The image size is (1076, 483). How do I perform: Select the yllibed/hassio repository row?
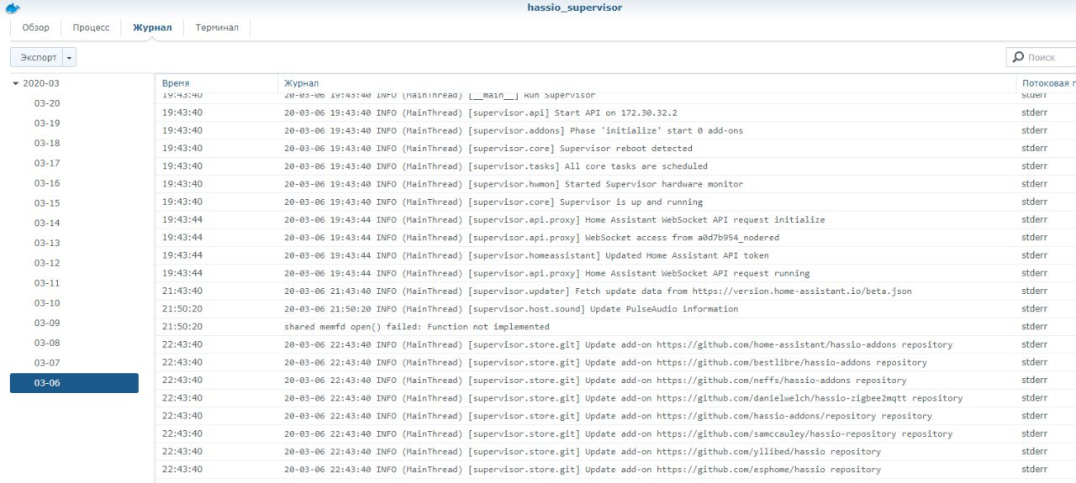click(x=615, y=451)
